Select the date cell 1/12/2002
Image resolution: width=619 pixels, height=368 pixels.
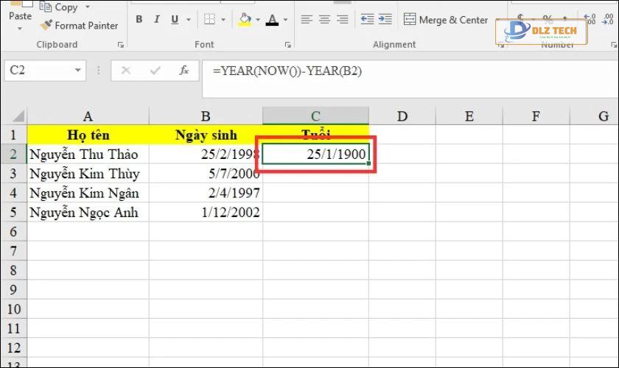click(206, 212)
